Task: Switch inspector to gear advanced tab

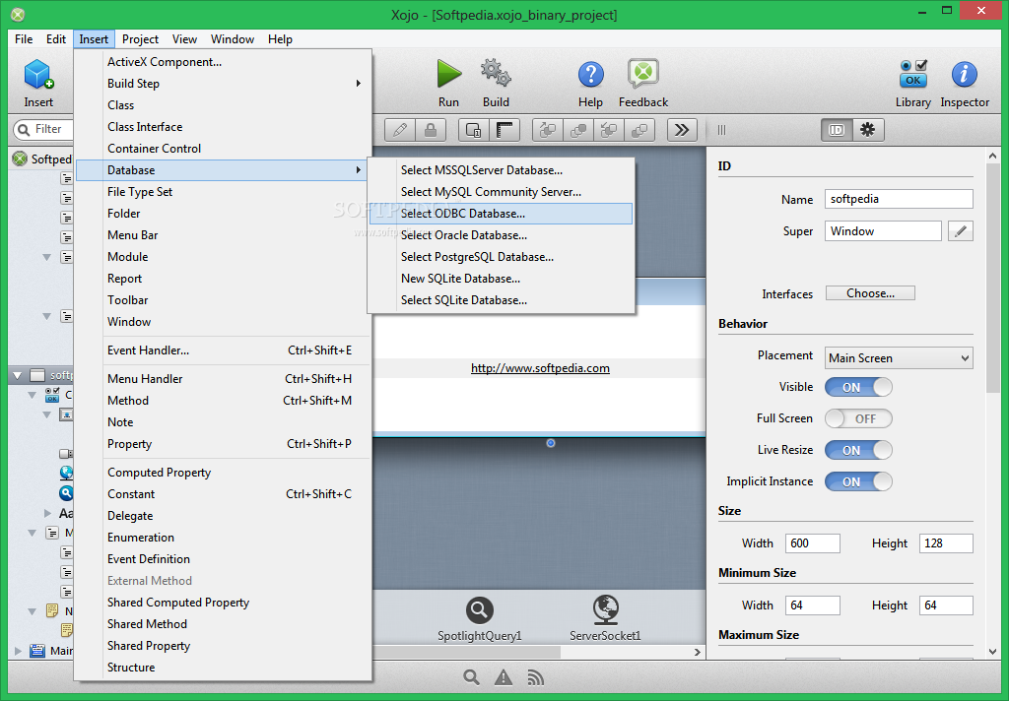Action: coord(868,130)
